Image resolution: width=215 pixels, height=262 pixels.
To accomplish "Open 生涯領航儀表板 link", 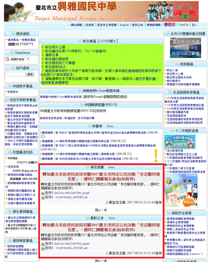I will pyautogui.click(x=177, y=116).
